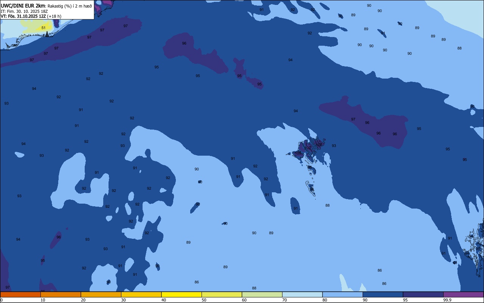The height and width of the screenshot is (303, 484).
Task: Click the '30' tick label on the legend
Action: click(123, 300)
